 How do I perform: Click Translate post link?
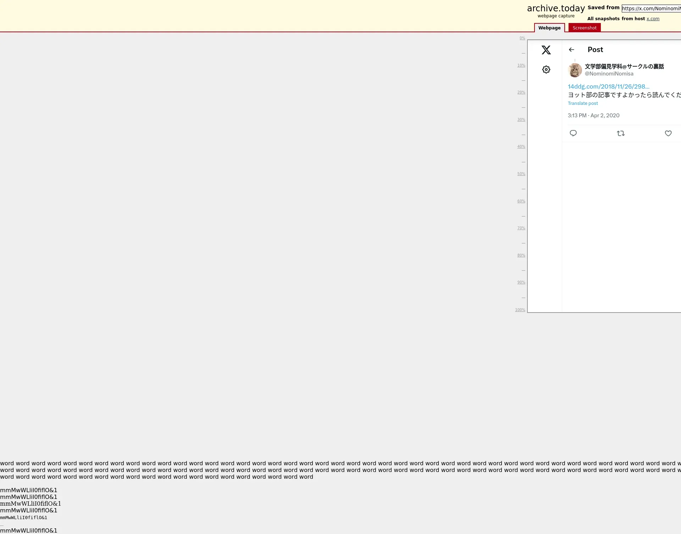[x=582, y=103]
